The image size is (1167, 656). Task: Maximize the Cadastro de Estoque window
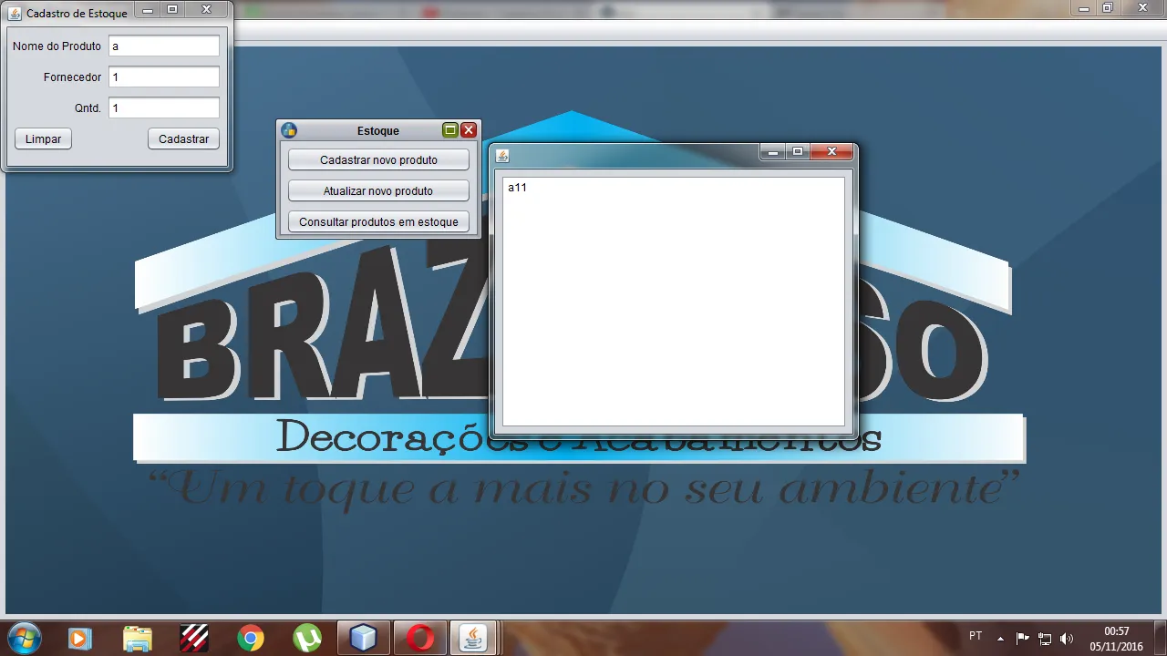click(x=172, y=10)
